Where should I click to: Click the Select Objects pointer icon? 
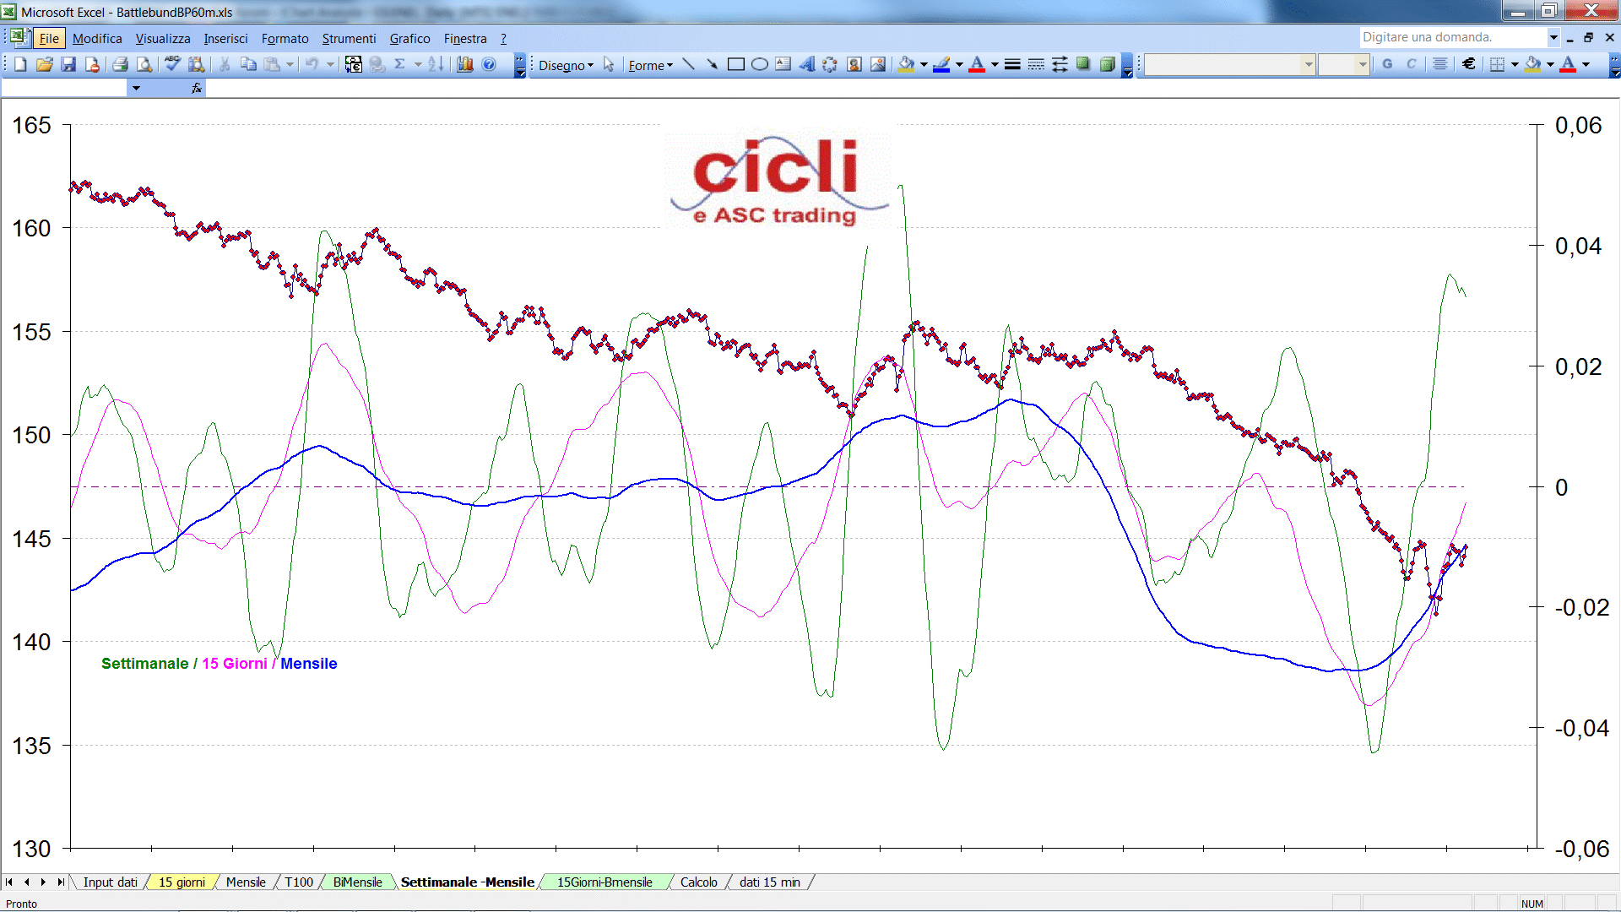coord(609,64)
